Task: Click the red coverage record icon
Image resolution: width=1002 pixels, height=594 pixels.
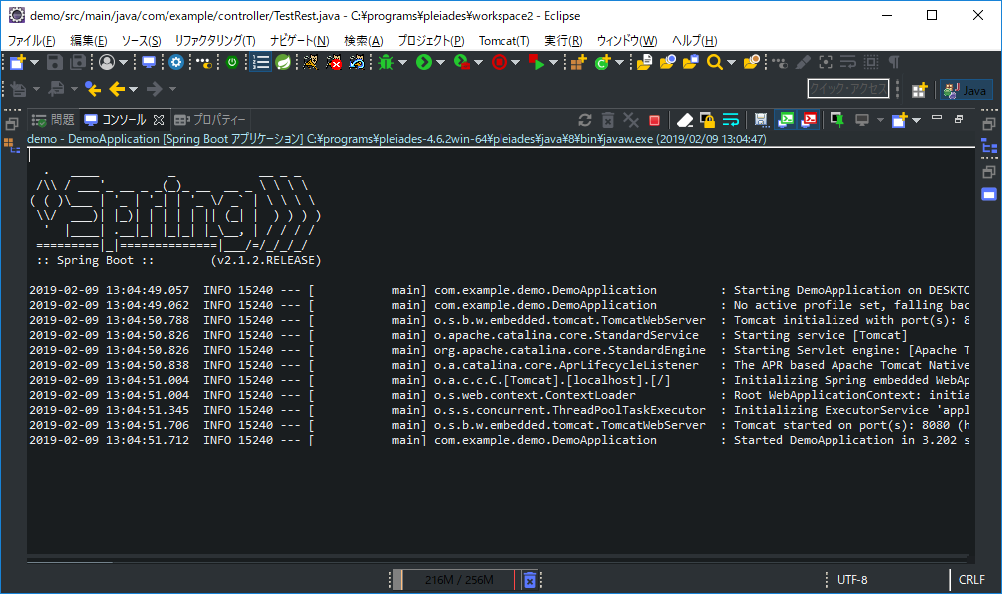Action: tap(500, 62)
